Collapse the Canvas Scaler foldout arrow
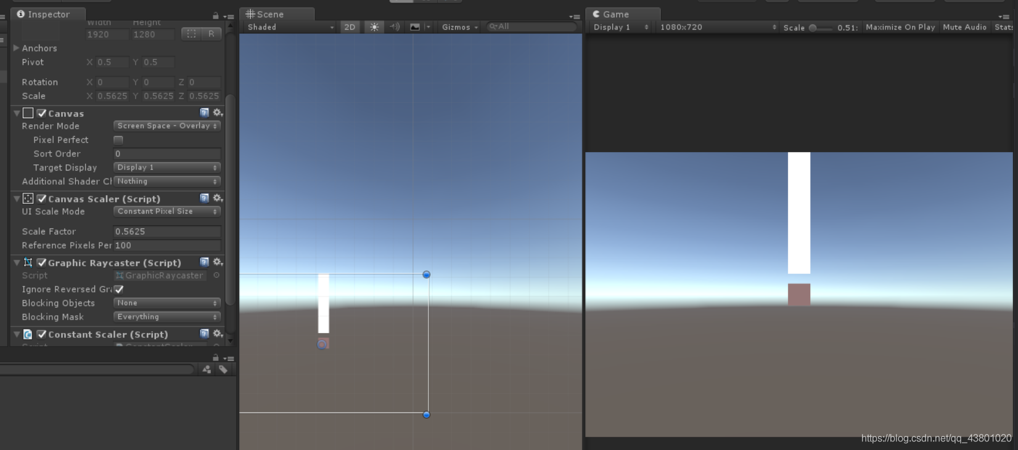This screenshot has width=1018, height=450. (x=17, y=199)
